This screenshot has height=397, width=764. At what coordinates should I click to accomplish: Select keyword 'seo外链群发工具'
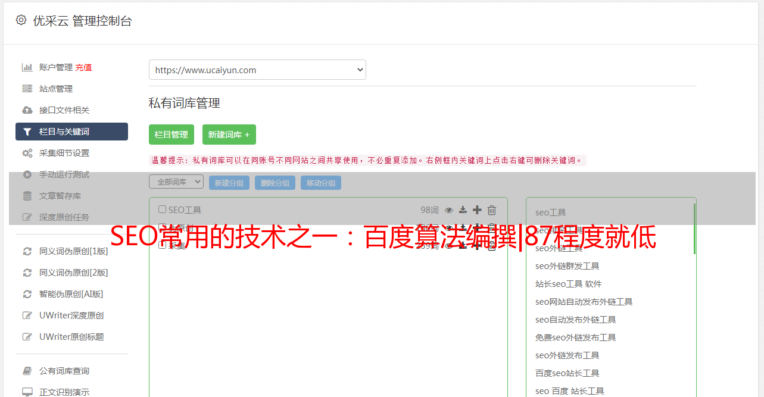567,266
